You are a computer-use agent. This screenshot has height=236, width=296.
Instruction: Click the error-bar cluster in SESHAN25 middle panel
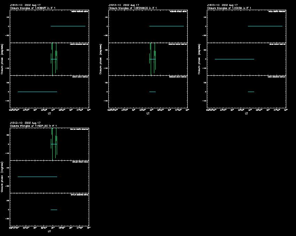coord(153,59)
